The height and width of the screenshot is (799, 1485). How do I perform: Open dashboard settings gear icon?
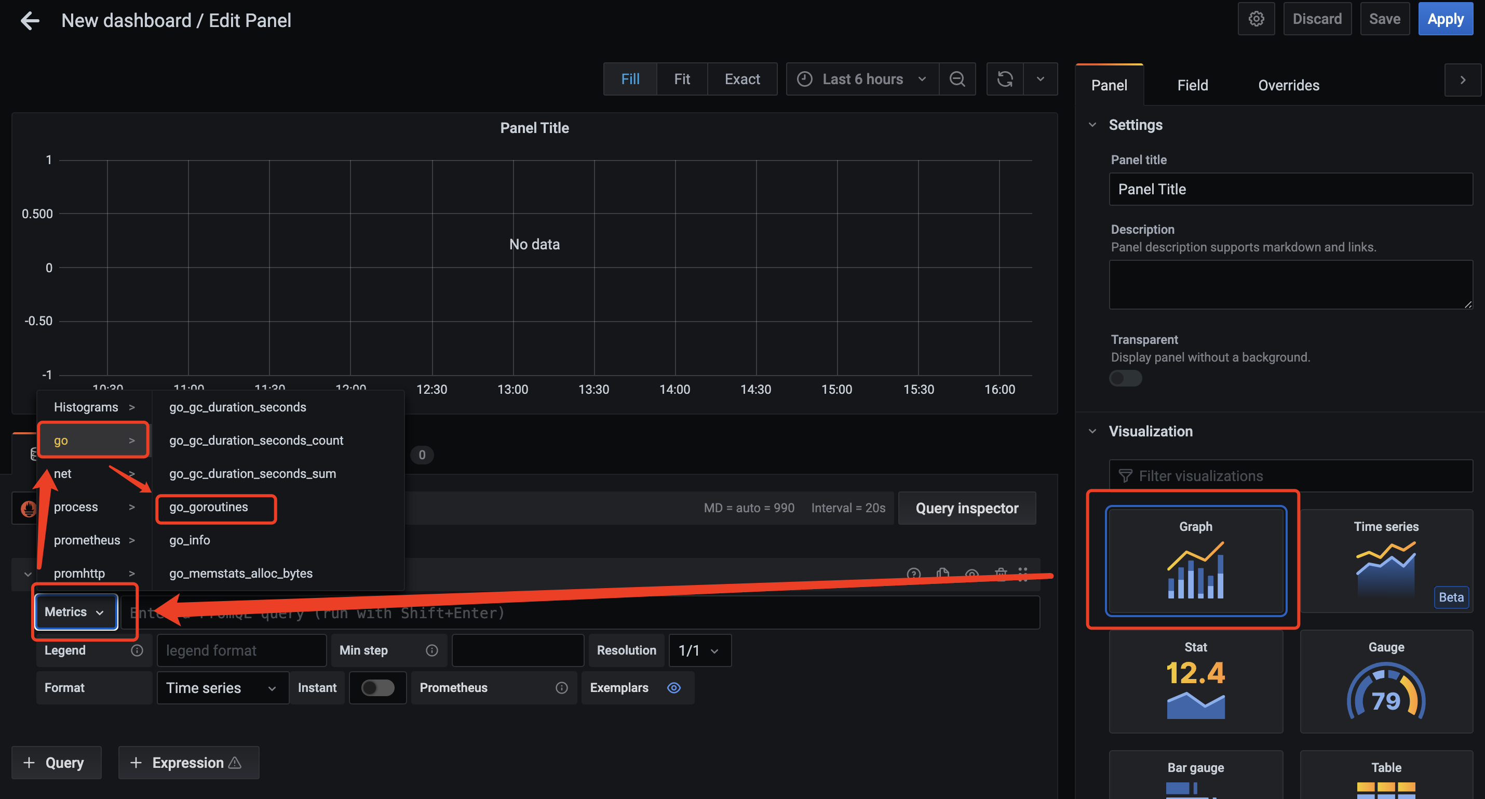1256,19
